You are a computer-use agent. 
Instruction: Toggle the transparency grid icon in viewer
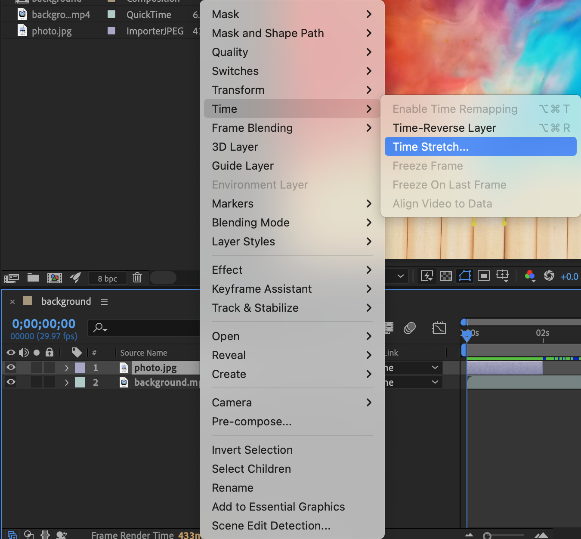click(446, 276)
